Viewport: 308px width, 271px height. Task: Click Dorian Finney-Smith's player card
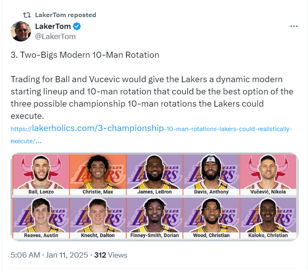point(154,218)
